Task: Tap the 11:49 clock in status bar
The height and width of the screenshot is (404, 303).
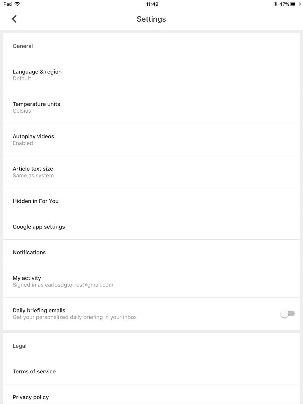Action: 152,4
